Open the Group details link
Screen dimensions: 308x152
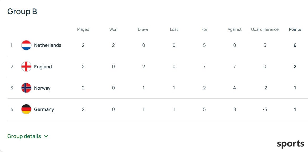tap(24, 136)
